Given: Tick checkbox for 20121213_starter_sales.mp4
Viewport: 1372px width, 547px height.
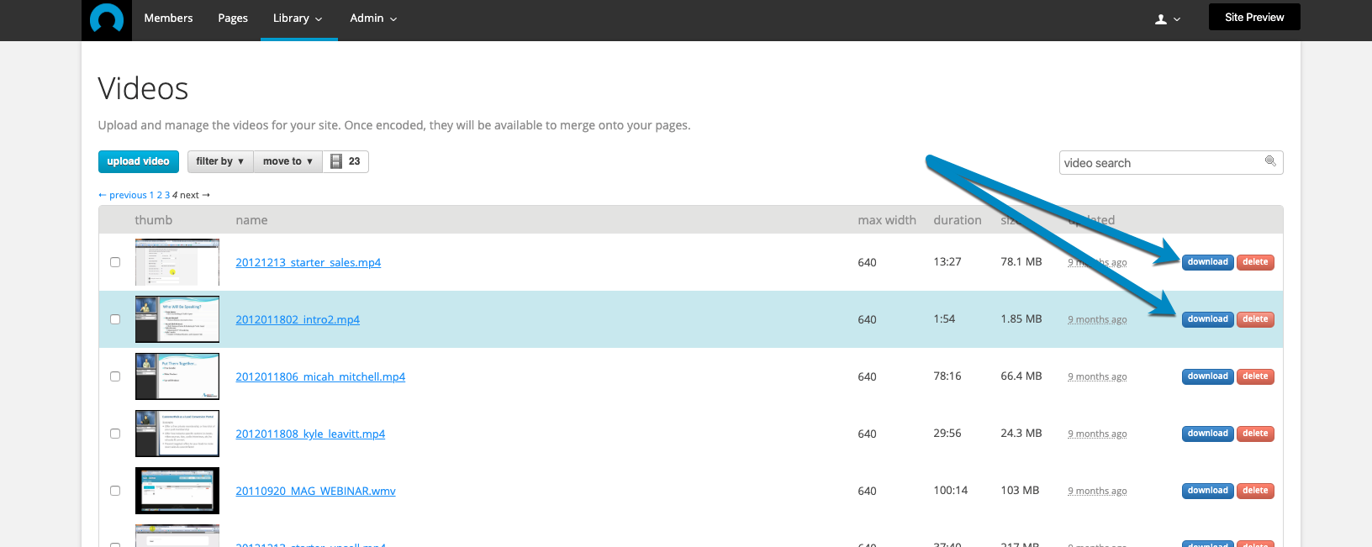Looking at the screenshot, I should [115, 262].
